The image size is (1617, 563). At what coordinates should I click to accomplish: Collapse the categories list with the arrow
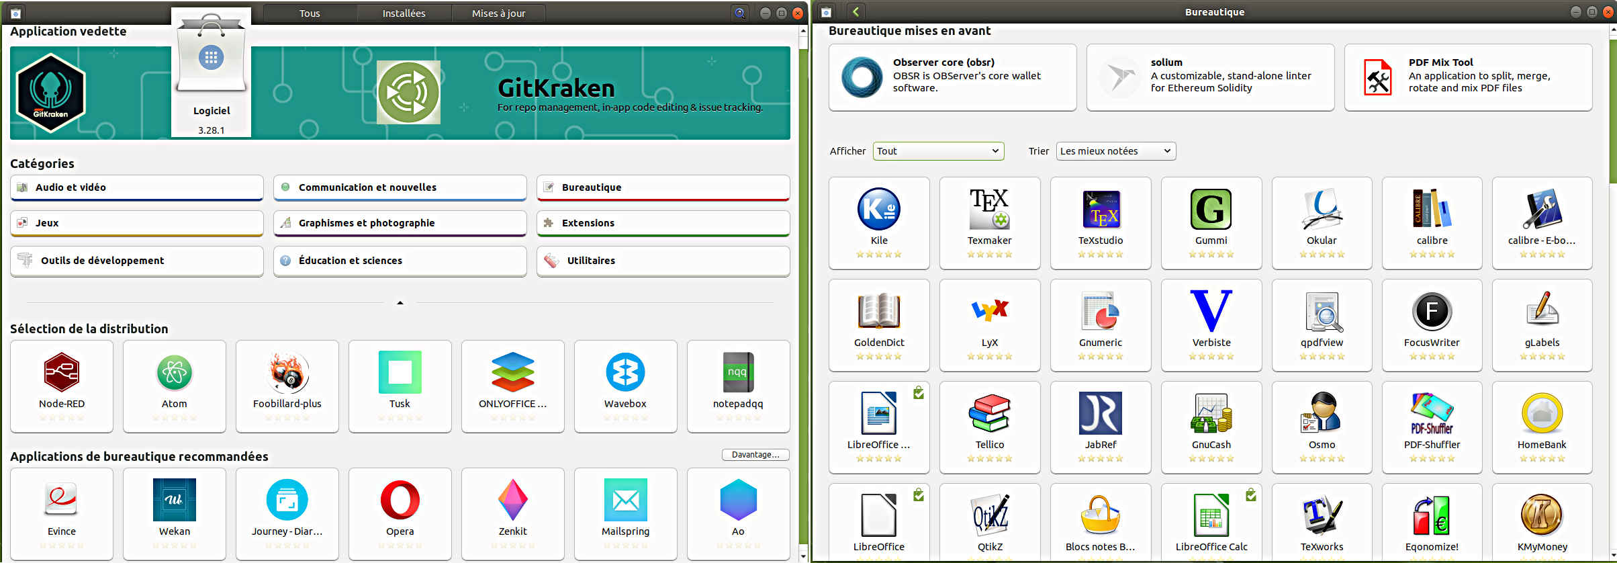(x=400, y=303)
